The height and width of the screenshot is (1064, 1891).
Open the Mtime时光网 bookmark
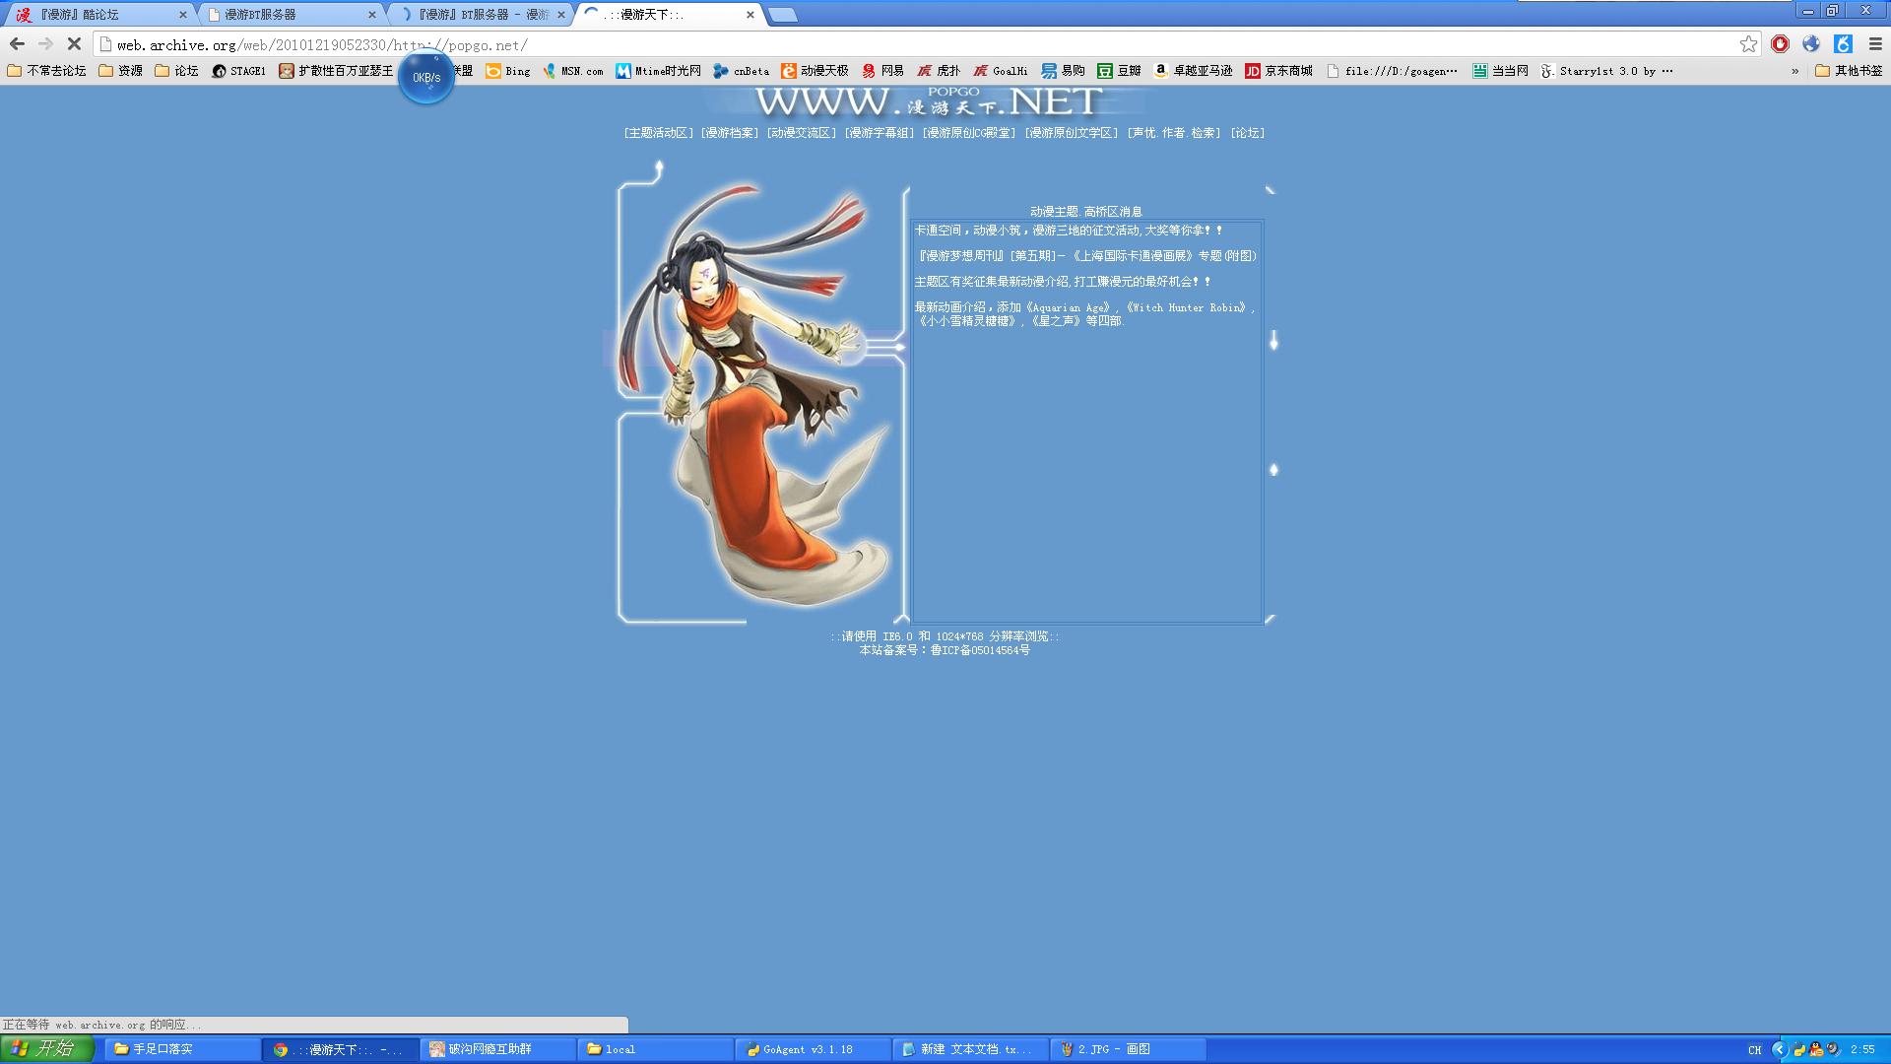(659, 71)
